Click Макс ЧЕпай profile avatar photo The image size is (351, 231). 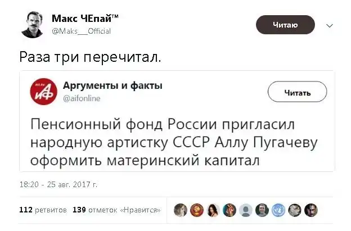[31, 25]
